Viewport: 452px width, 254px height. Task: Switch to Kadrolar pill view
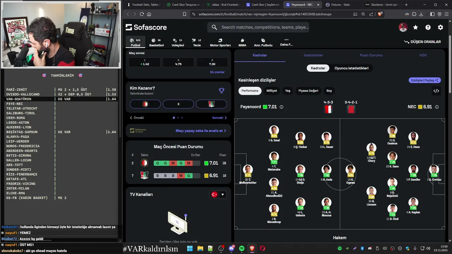(x=318, y=68)
